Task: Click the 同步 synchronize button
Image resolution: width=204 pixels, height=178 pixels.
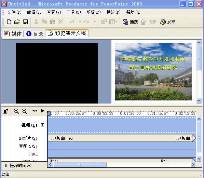Action: click(149, 22)
